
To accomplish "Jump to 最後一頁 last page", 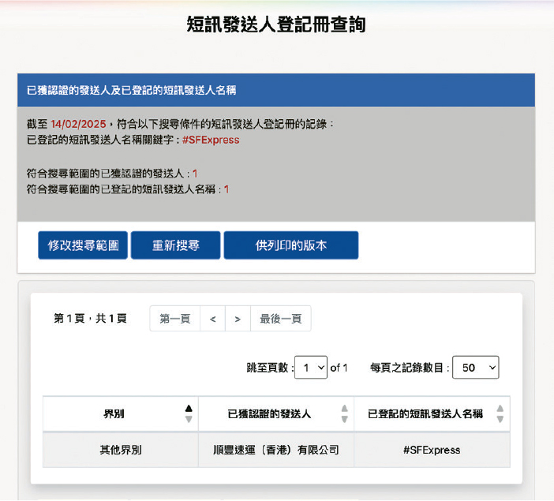I will click(281, 319).
